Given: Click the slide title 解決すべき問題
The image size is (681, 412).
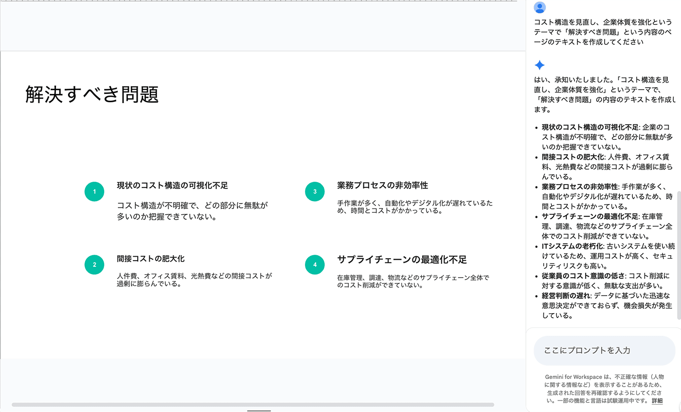Looking at the screenshot, I should pyautogui.click(x=92, y=94).
